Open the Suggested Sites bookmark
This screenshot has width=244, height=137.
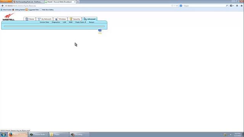[x=32, y=10]
